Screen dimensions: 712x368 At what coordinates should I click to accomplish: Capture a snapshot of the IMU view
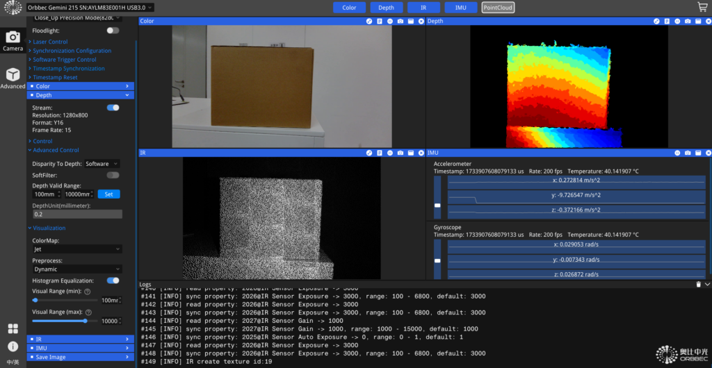[x=688, y=153]
